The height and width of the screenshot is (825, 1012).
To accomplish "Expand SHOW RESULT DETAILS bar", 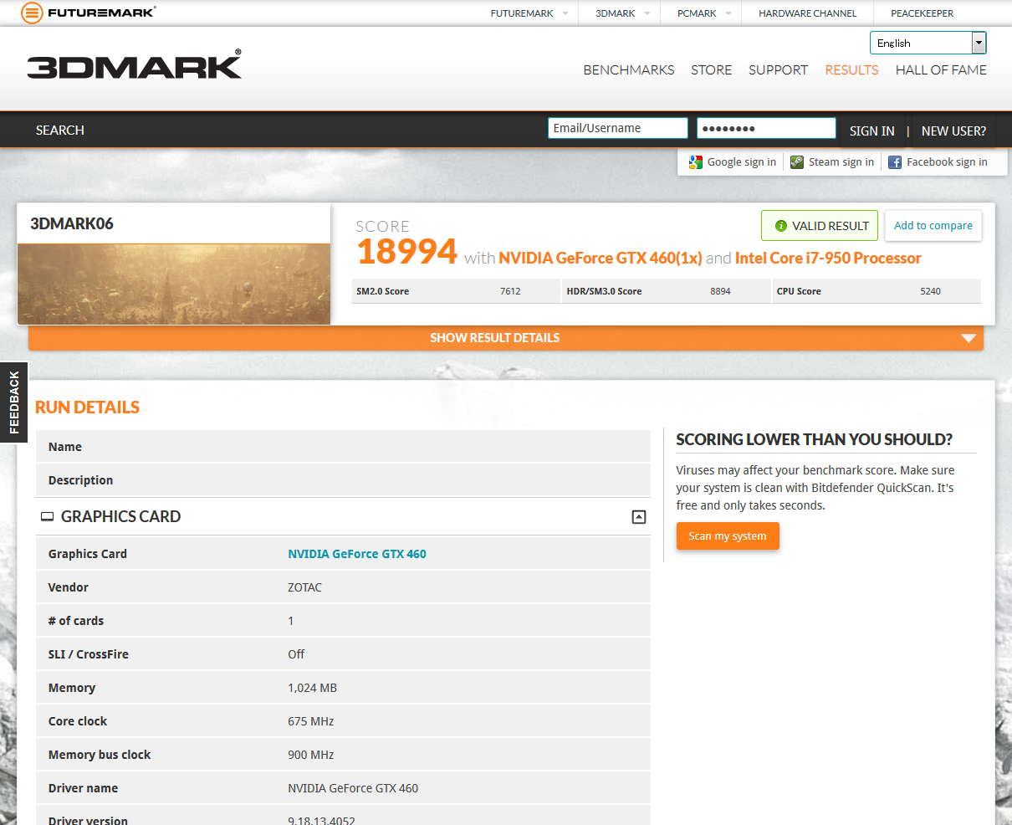I will click(x=506, y=338).
